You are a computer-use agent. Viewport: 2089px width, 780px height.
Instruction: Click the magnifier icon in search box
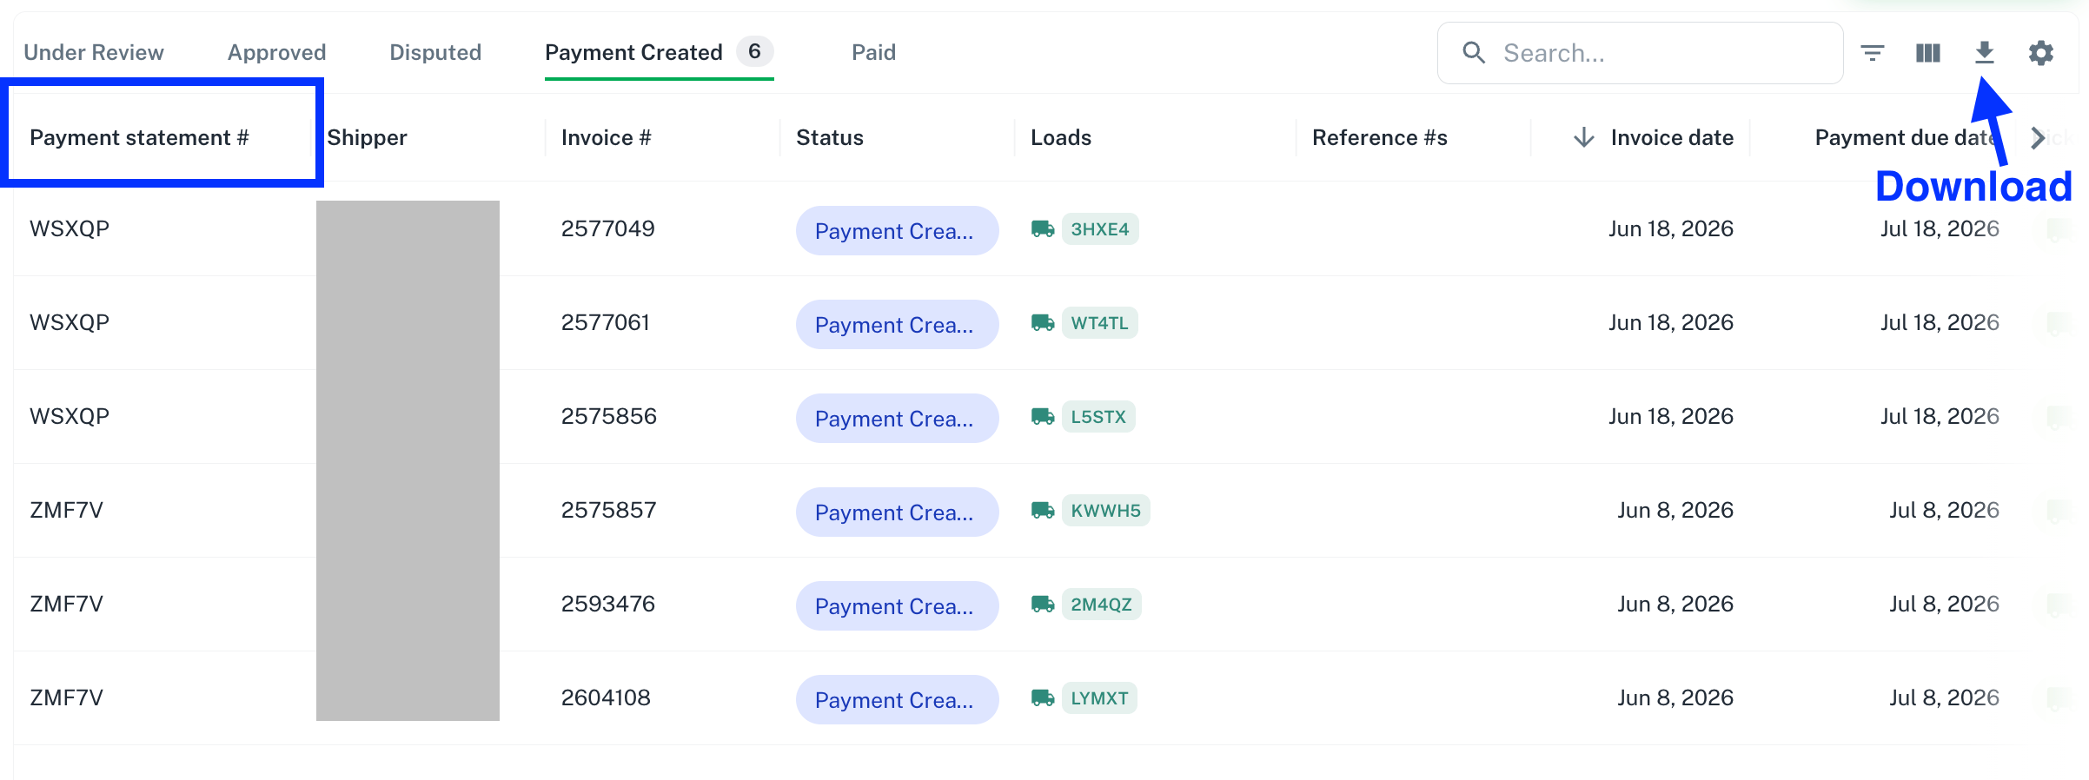click(x=1474, y=53)
